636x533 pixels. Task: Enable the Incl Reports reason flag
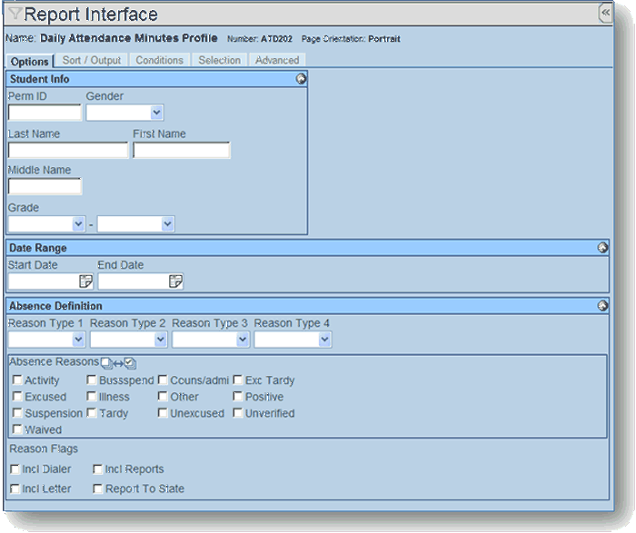(x=97, y=469)
